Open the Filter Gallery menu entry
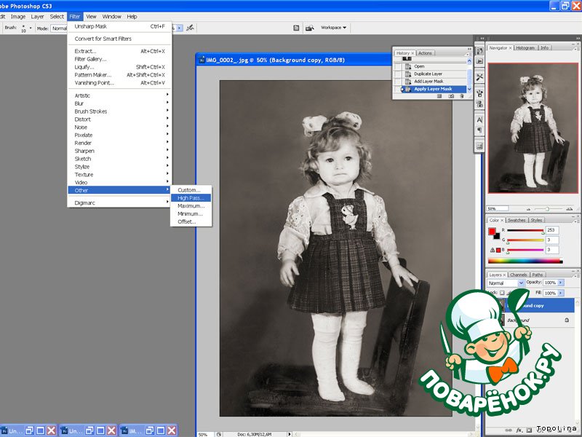This screenshot has width=582, height=437. pyautogui.click(x=91, y=59)
